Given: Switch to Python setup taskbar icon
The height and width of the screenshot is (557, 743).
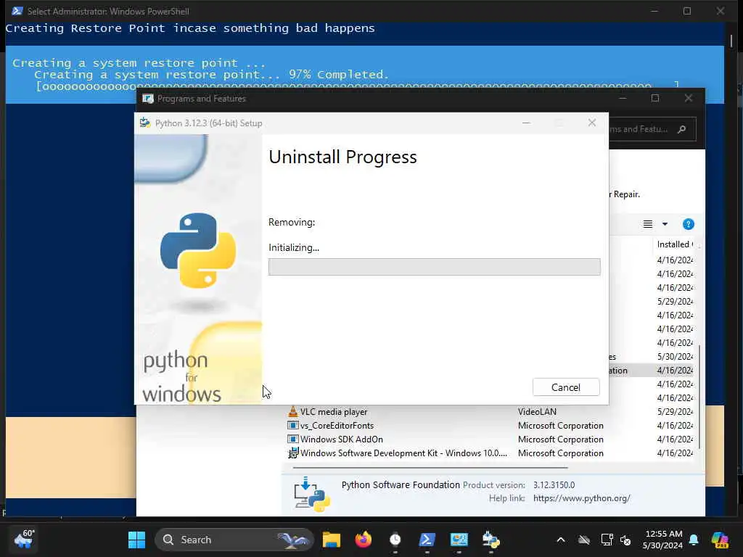Looking at the screenshot, I should coord(491,540).
